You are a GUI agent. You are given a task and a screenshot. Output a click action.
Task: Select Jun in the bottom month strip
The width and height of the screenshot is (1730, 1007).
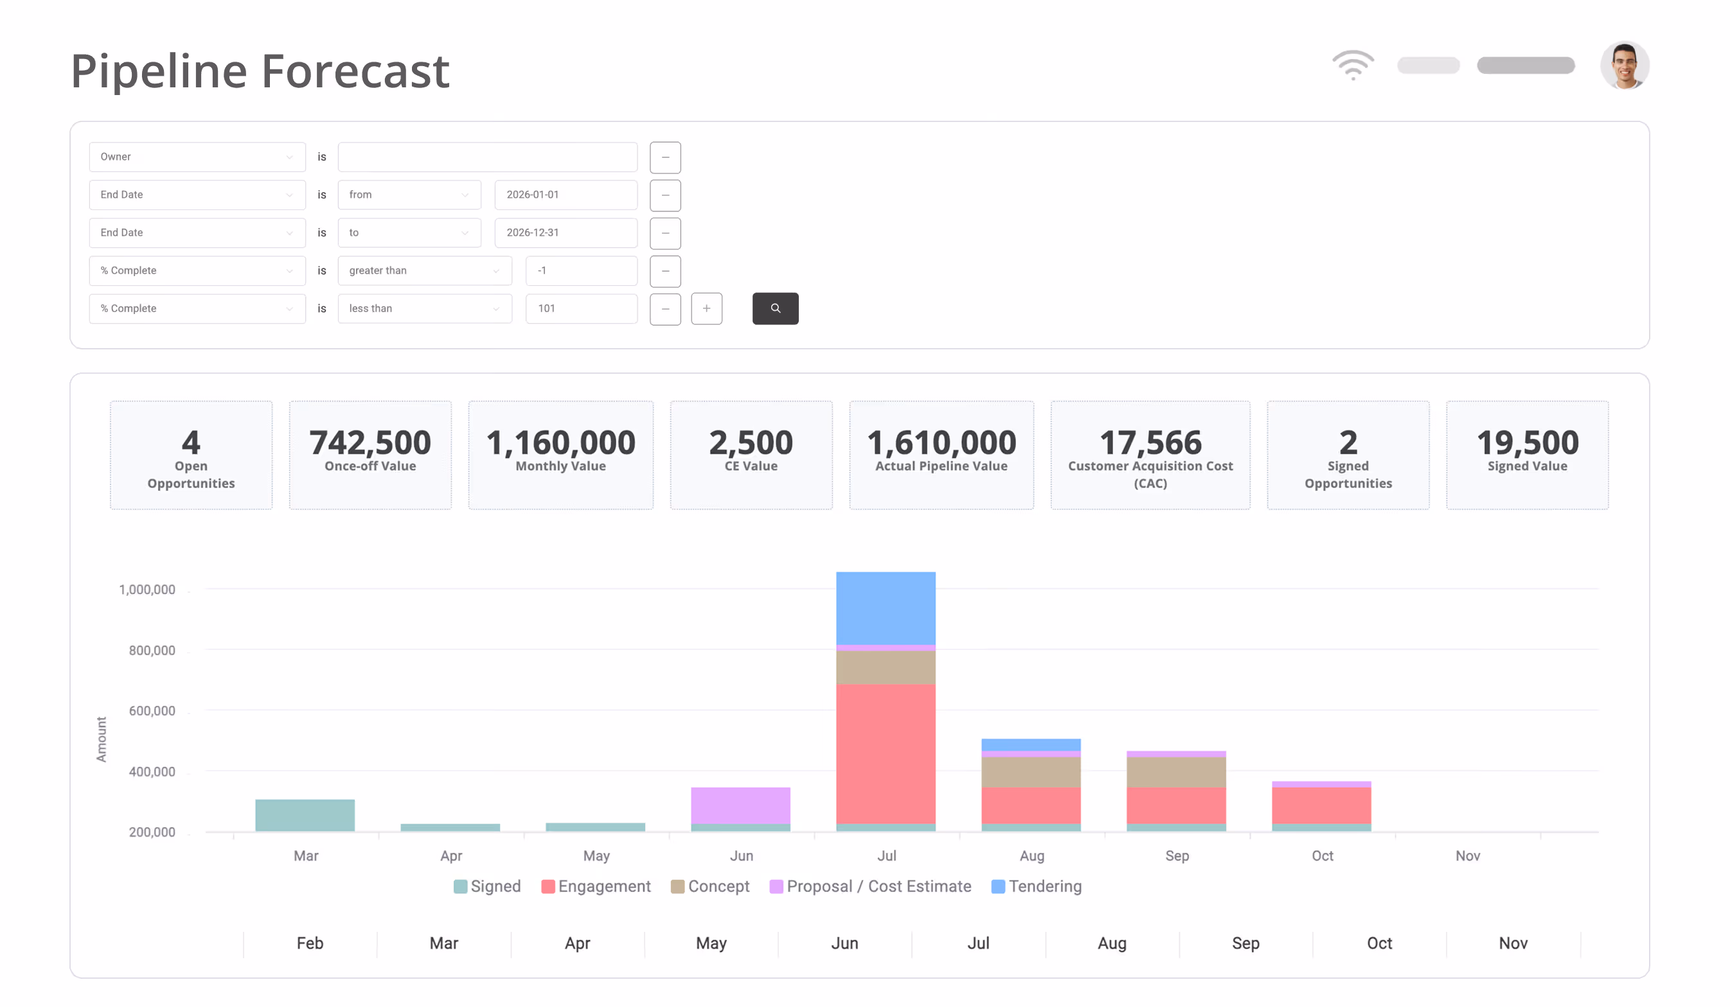(844, 943)
